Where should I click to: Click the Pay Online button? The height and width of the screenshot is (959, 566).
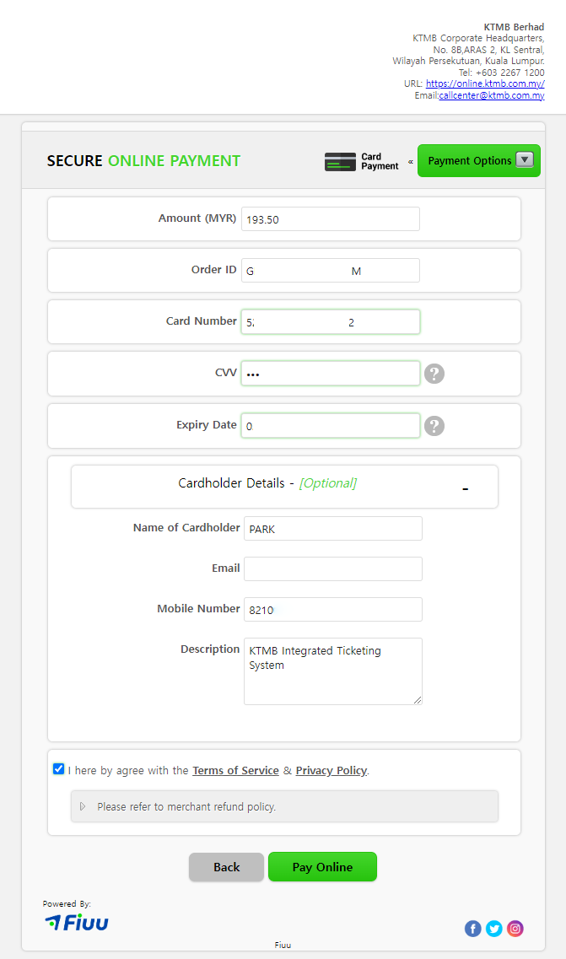(x=322, y=867)
